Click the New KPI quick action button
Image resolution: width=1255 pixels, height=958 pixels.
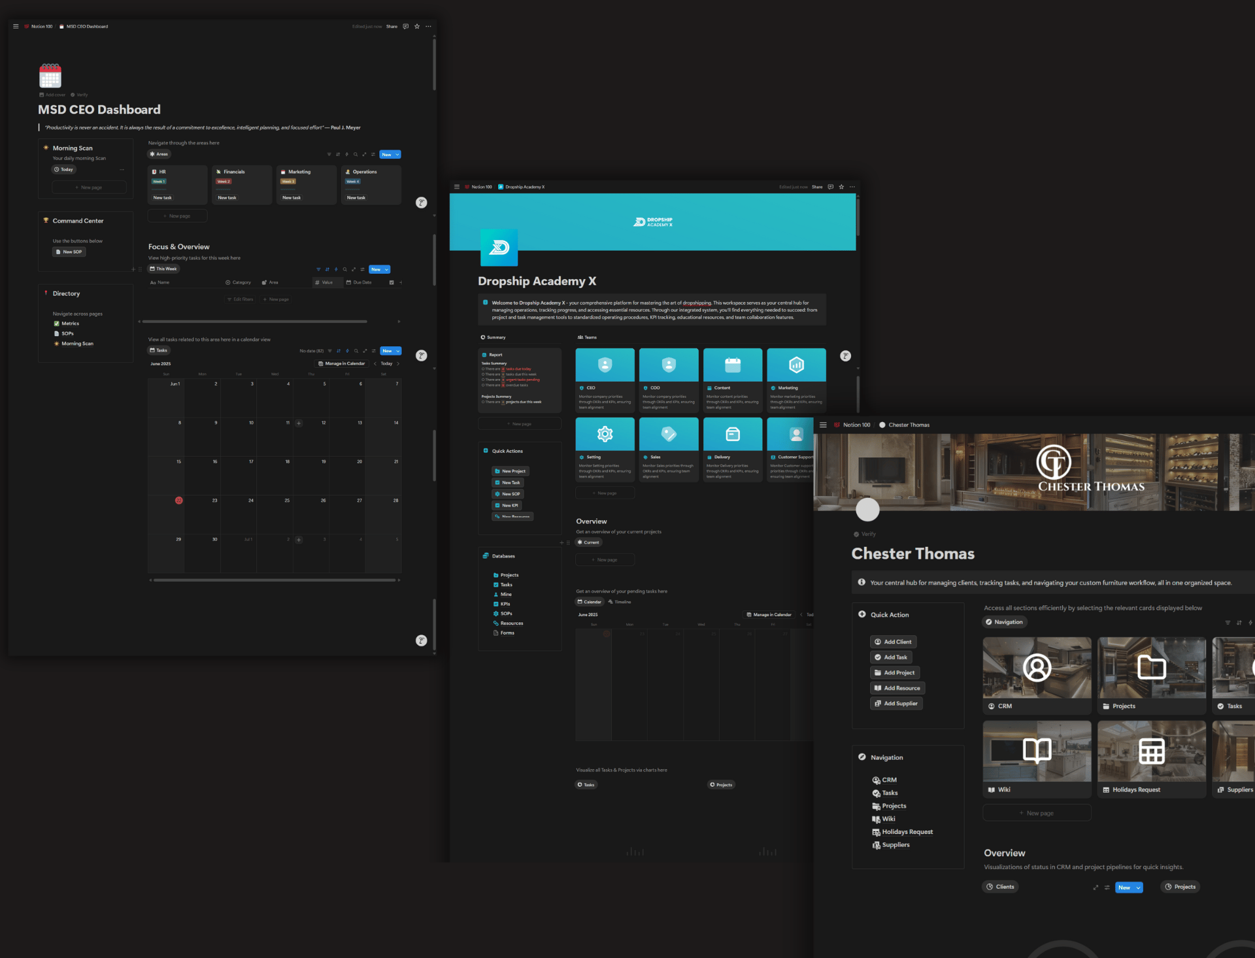[507, 505]
